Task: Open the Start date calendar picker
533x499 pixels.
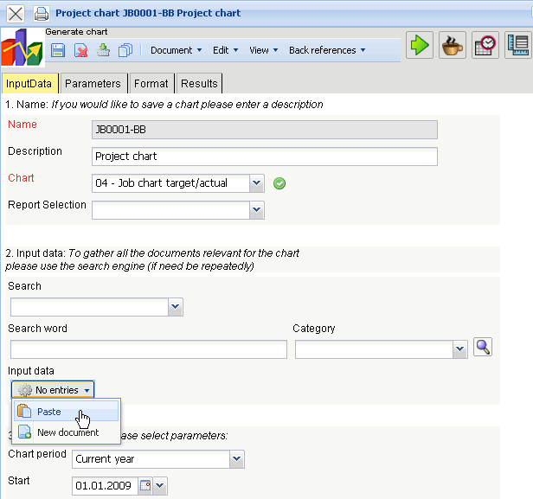Action: pyautogui.click(x=145, y=486)
